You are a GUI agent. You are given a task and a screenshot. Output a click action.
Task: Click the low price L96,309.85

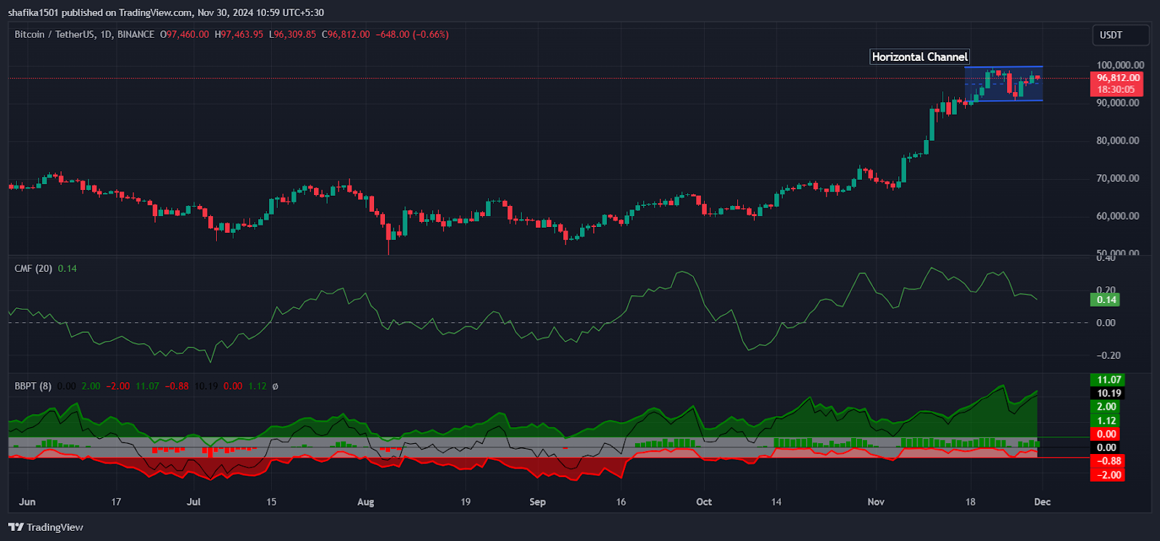(292, 34)
